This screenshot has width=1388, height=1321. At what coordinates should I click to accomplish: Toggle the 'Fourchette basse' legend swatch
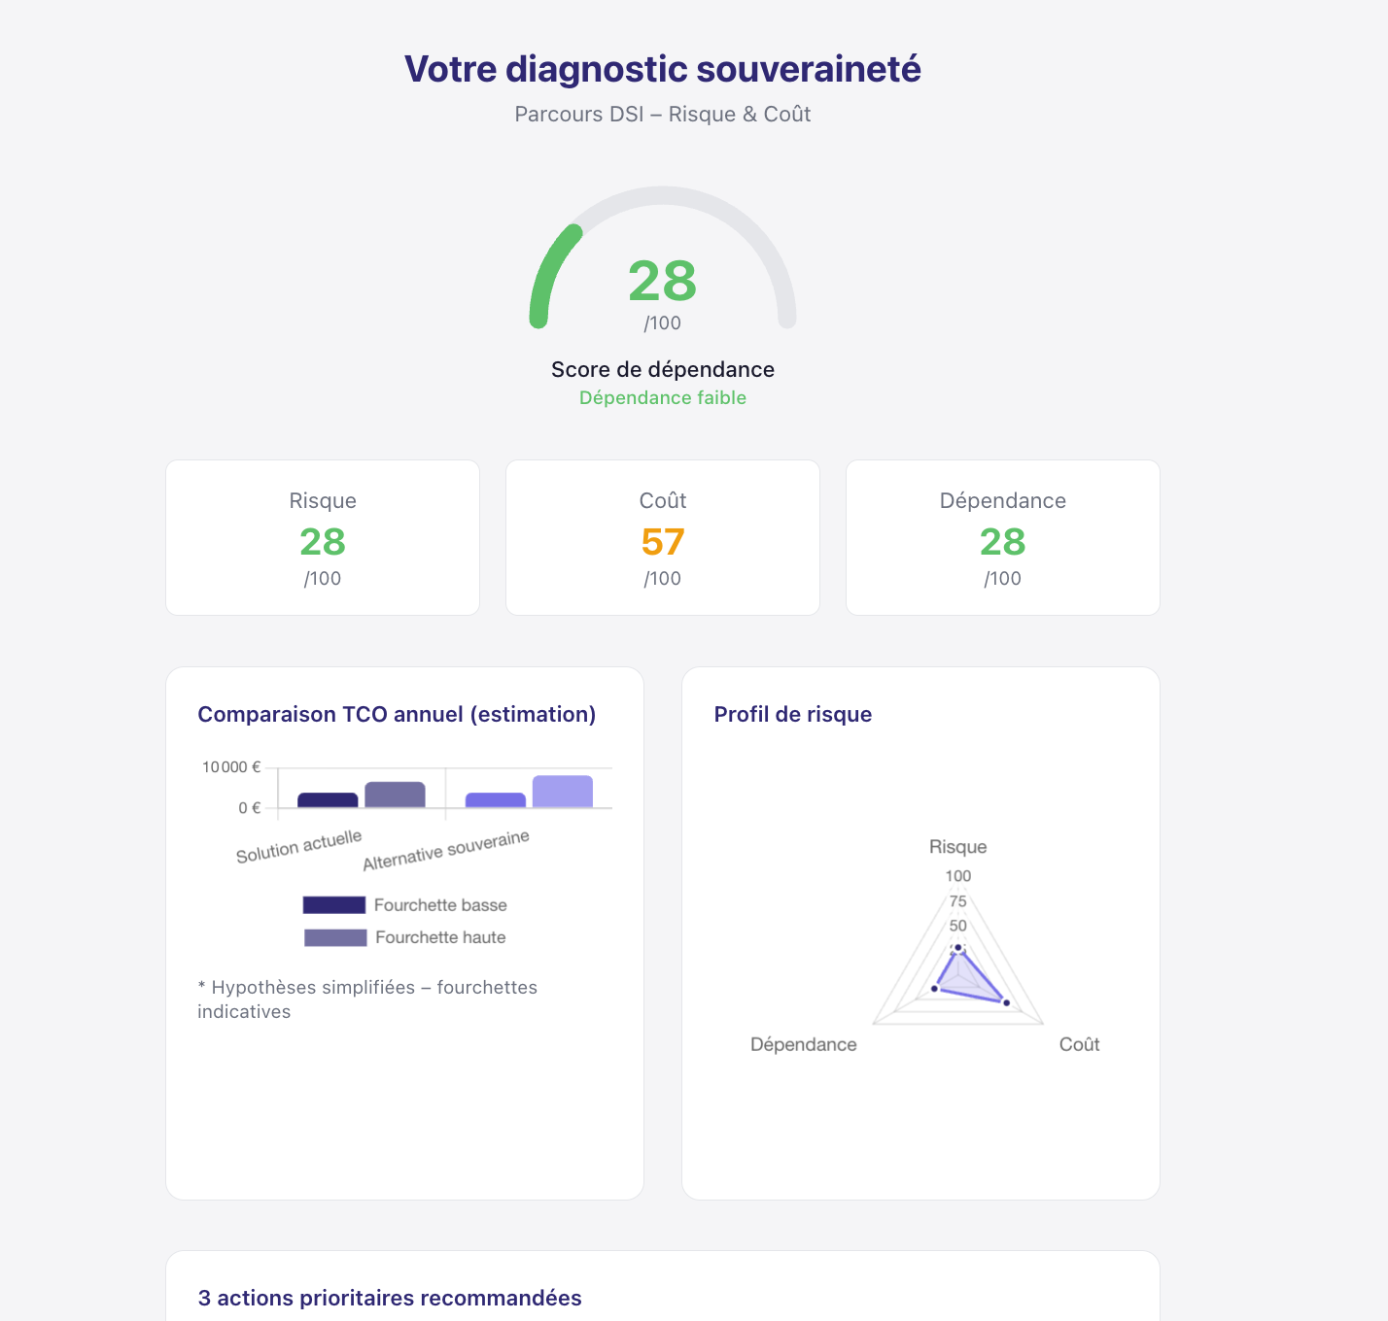334,905
